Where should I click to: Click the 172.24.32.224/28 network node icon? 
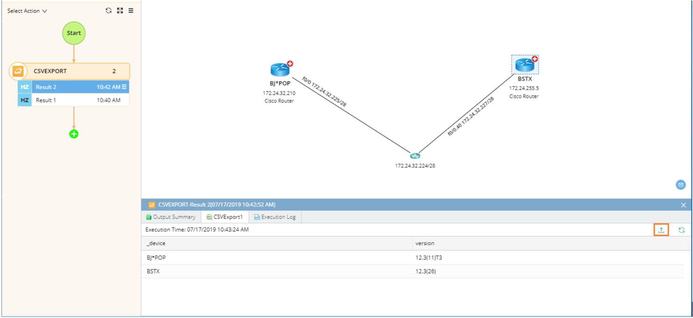415,156
